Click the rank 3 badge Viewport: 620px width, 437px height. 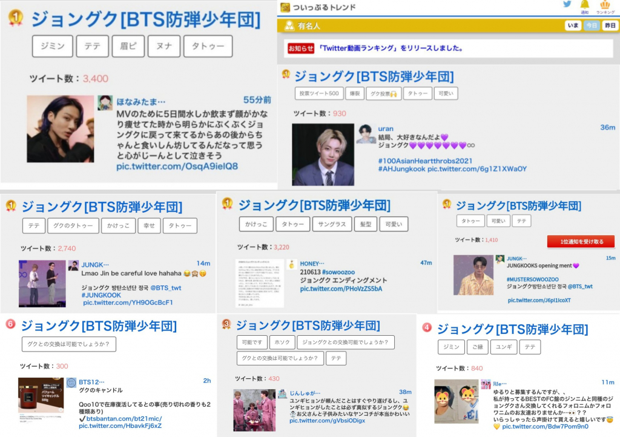pyautogui.click(x=226, y=324)
